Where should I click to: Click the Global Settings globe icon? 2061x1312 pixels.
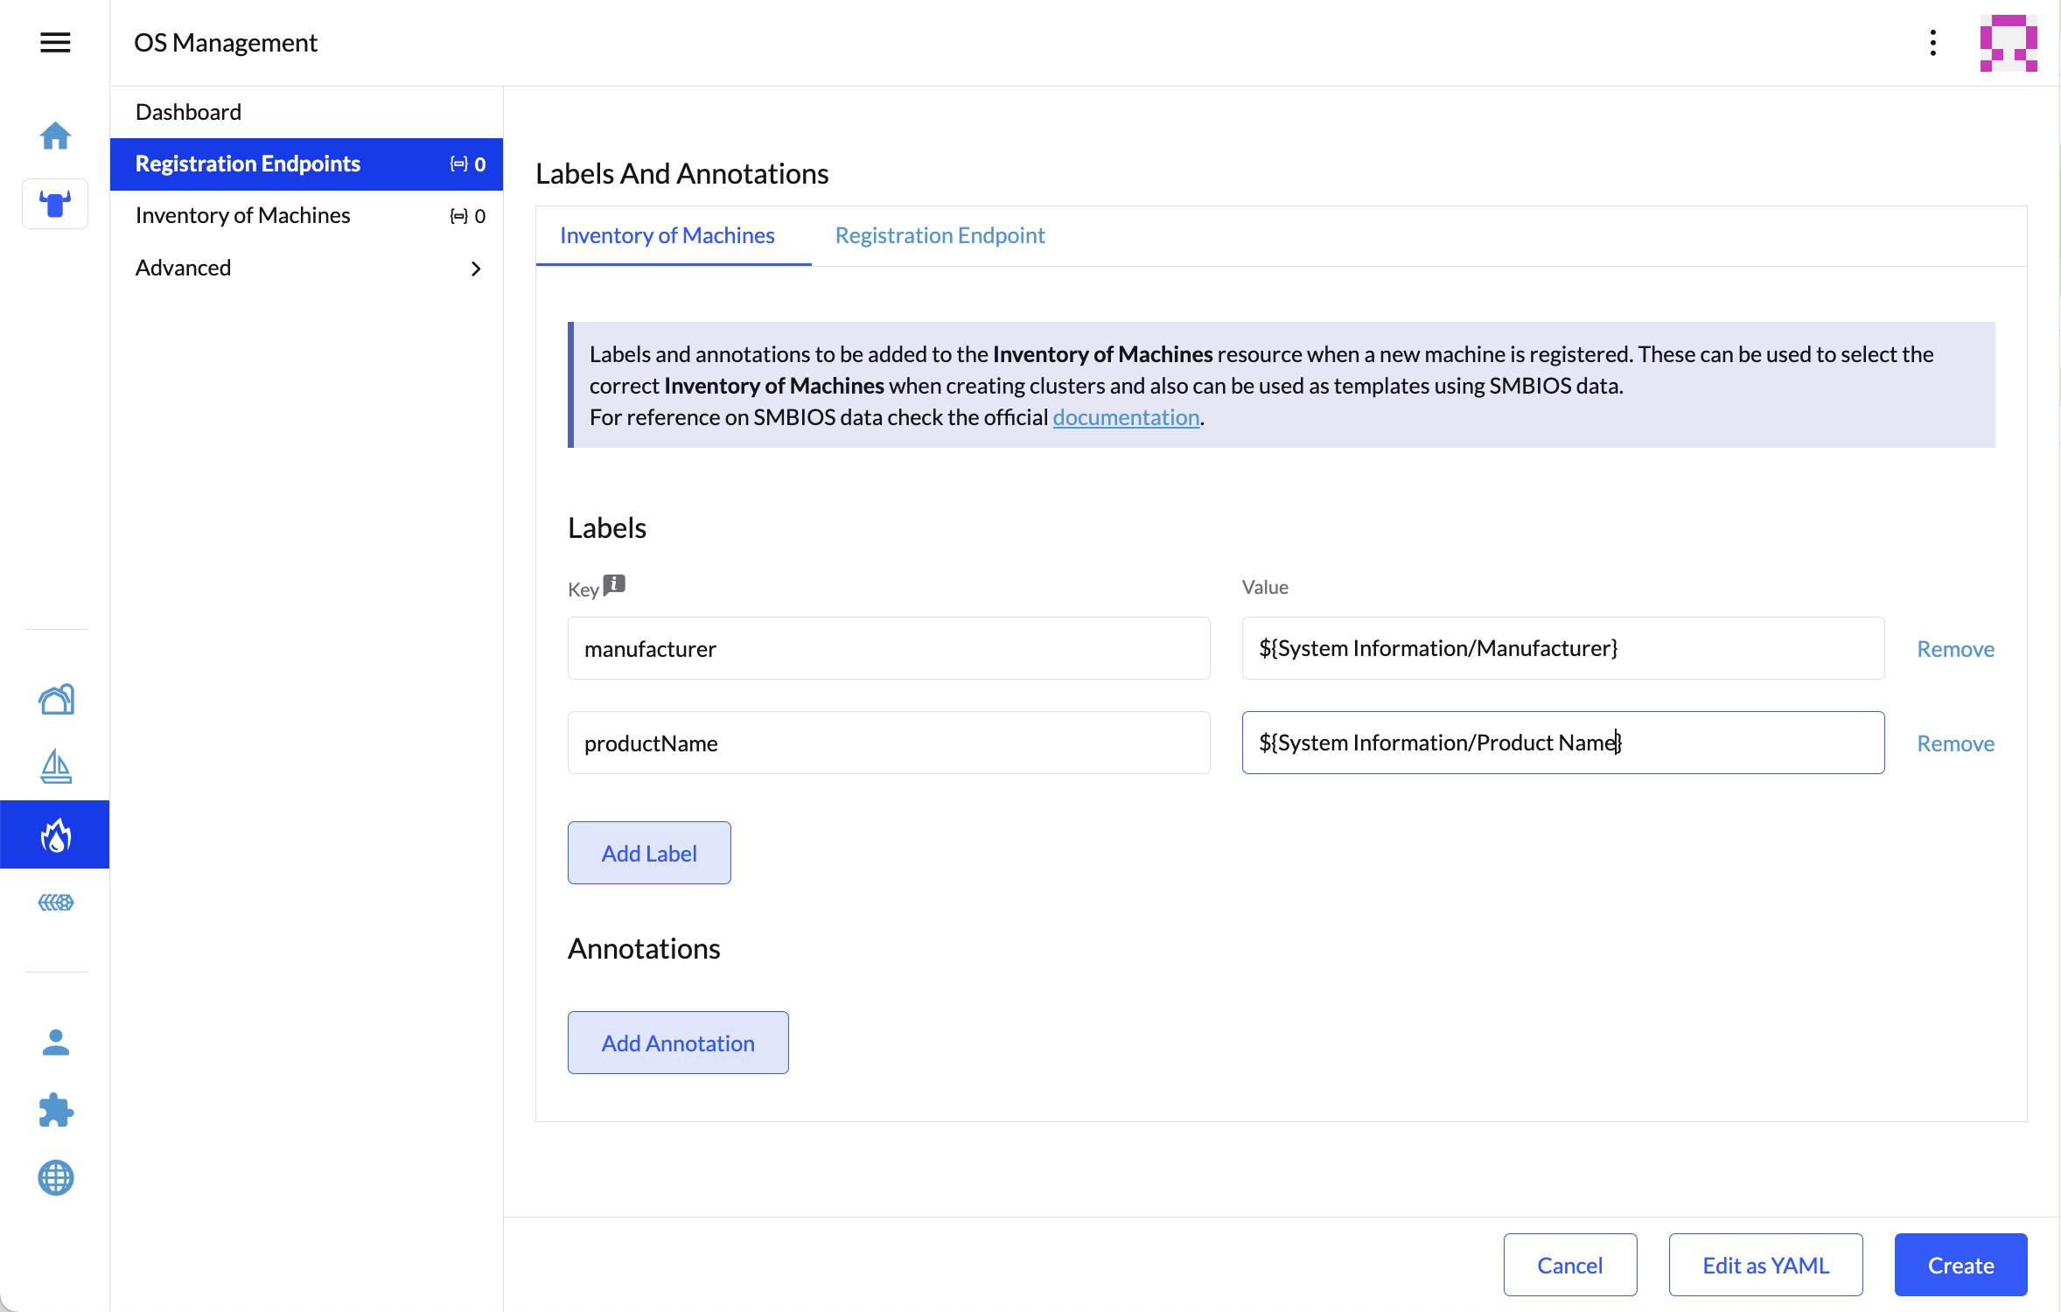[x=56, y=1177]
